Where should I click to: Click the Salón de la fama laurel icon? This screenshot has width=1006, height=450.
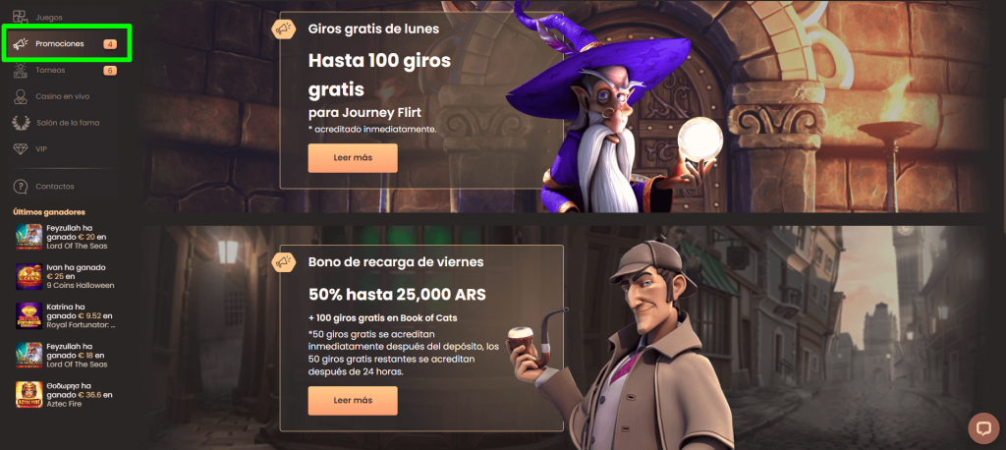tap(22, 122)
